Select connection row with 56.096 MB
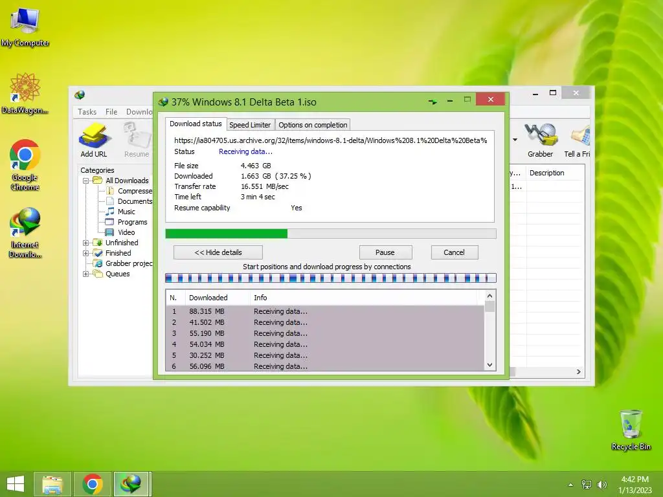The image size is (663, 497). [325, 366]
